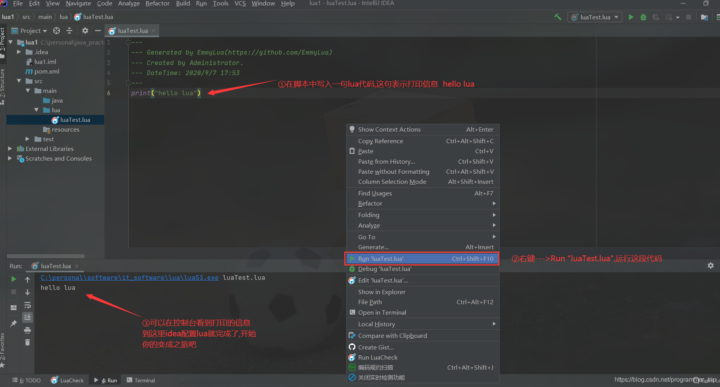The height and width of the screenshot is (387, 720).
Task: Close the luaTest.lua editor tab
Action: click(153, 31)
